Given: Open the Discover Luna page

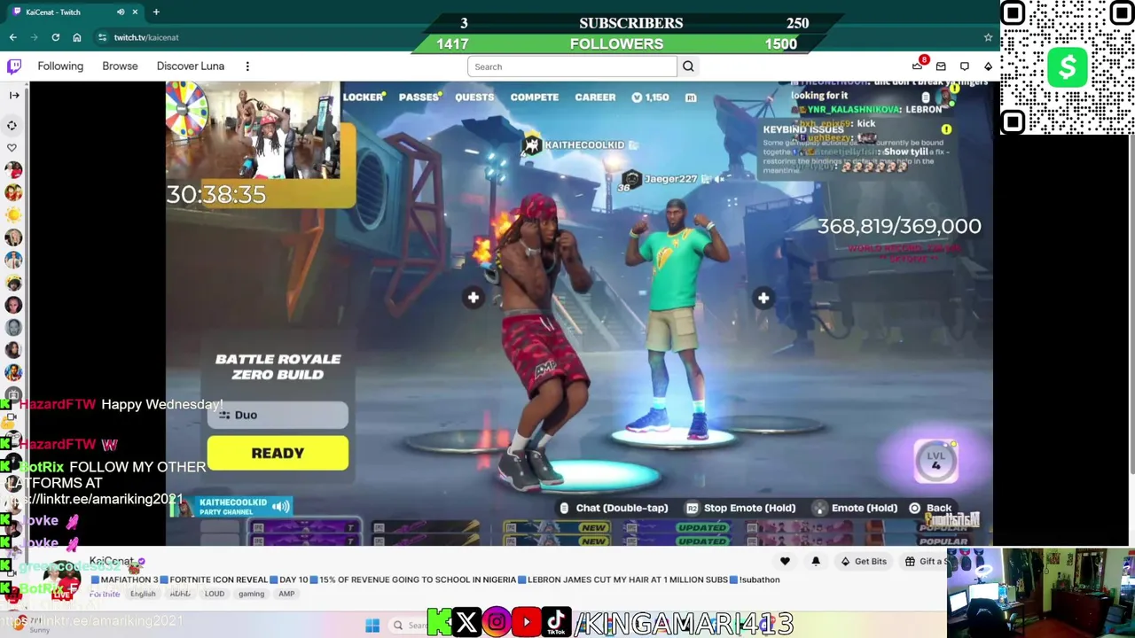Looking at the screenshot, I should coord(191,66).
